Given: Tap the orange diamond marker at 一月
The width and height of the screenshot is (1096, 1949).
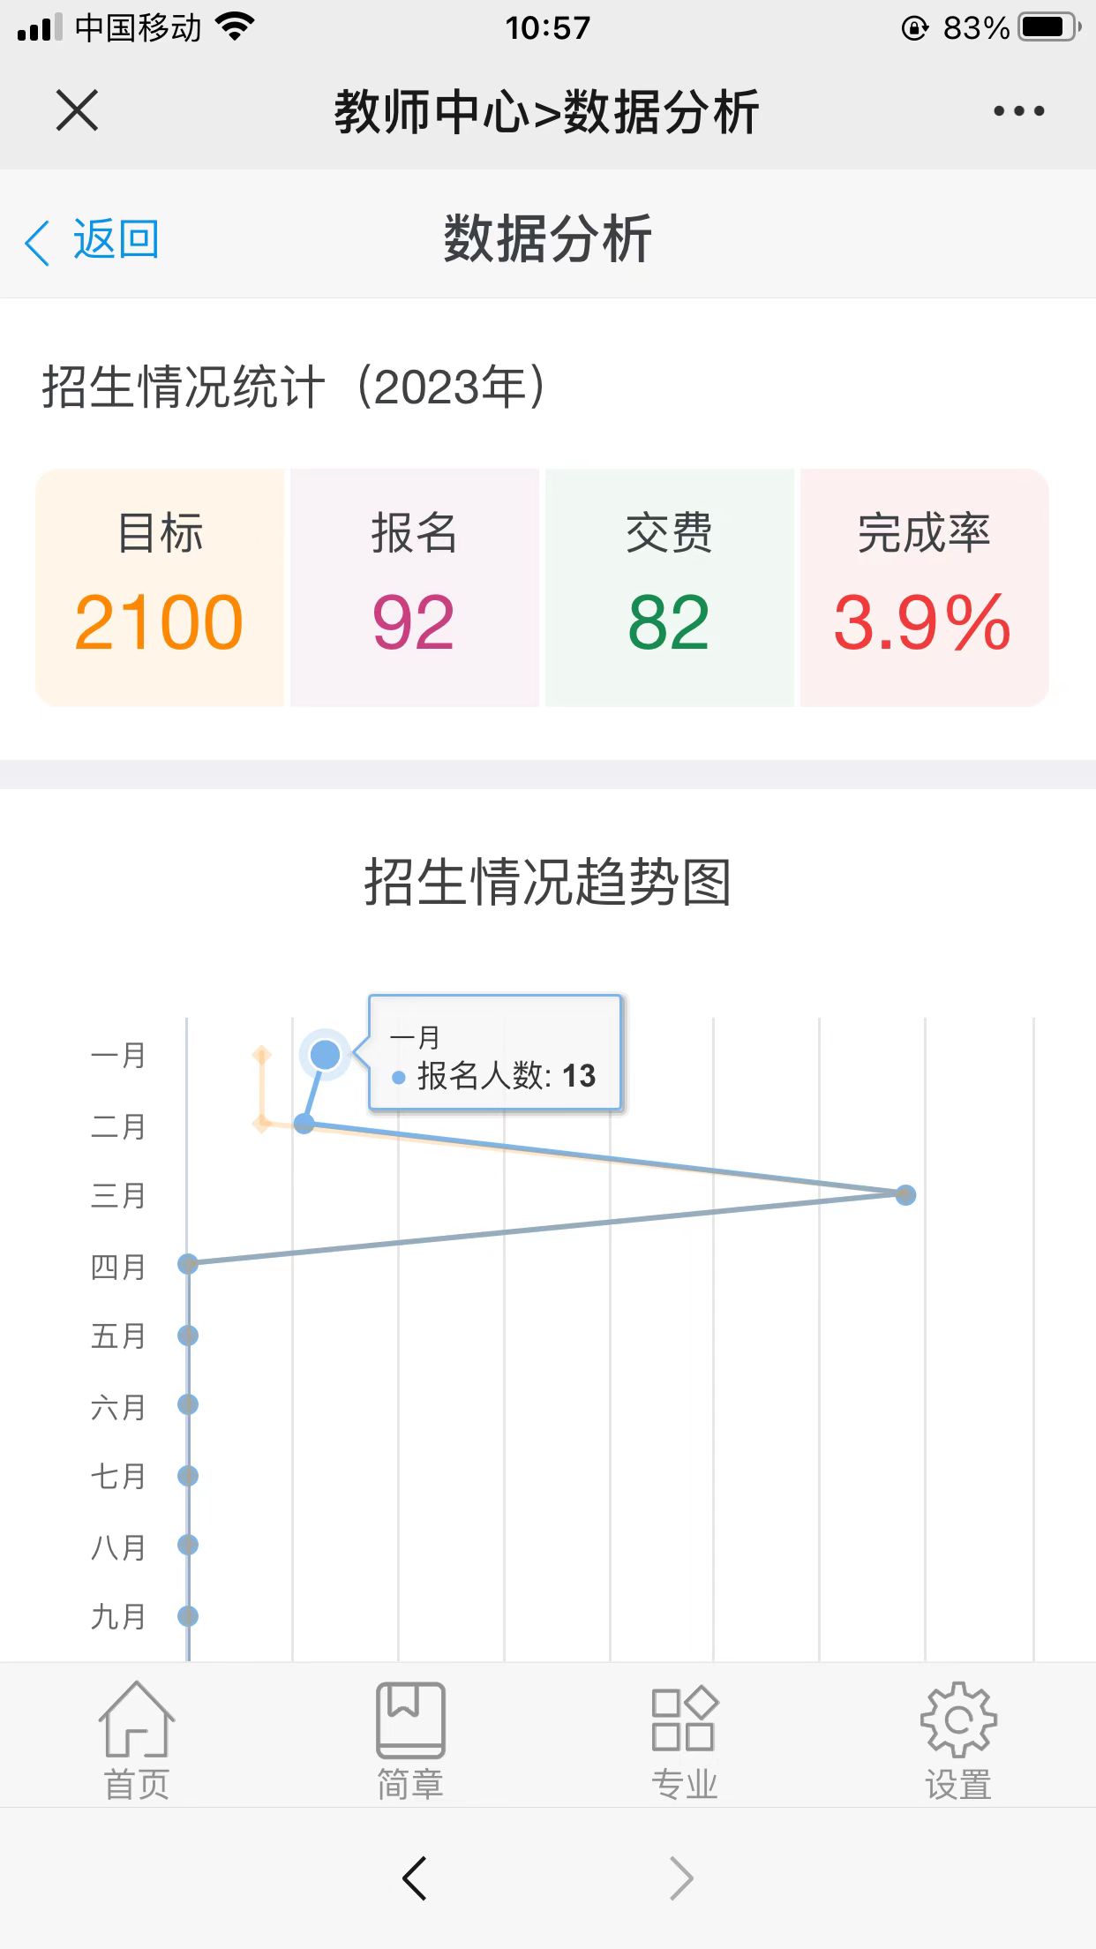Looking at the screenshot, I should click(x=261, y=1055).
